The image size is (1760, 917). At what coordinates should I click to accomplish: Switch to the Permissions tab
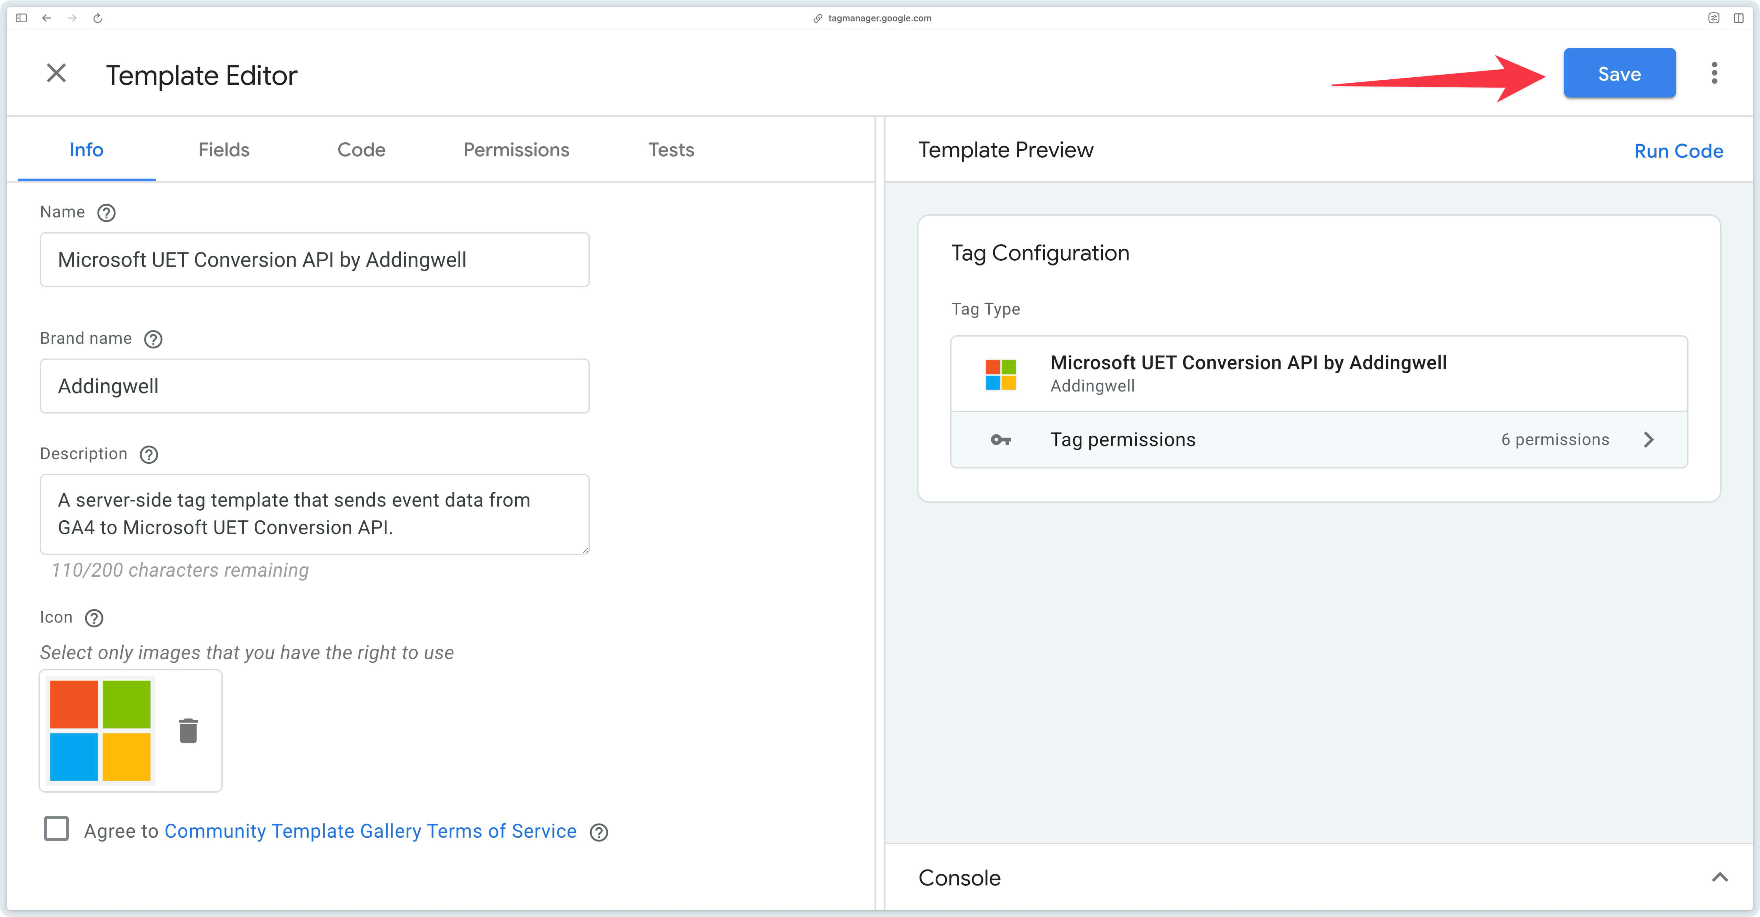tap(516, 149)
